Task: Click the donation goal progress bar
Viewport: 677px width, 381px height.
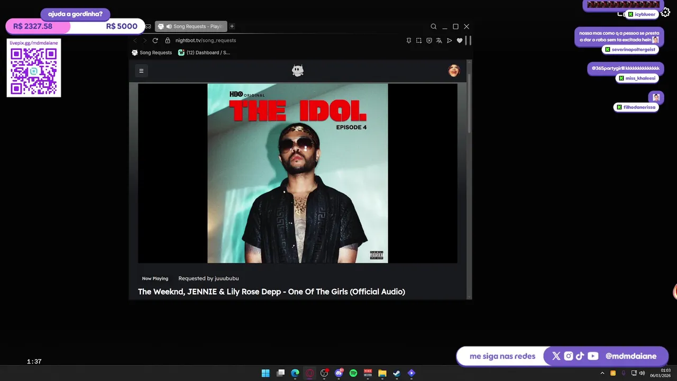Action: [75, 26]
